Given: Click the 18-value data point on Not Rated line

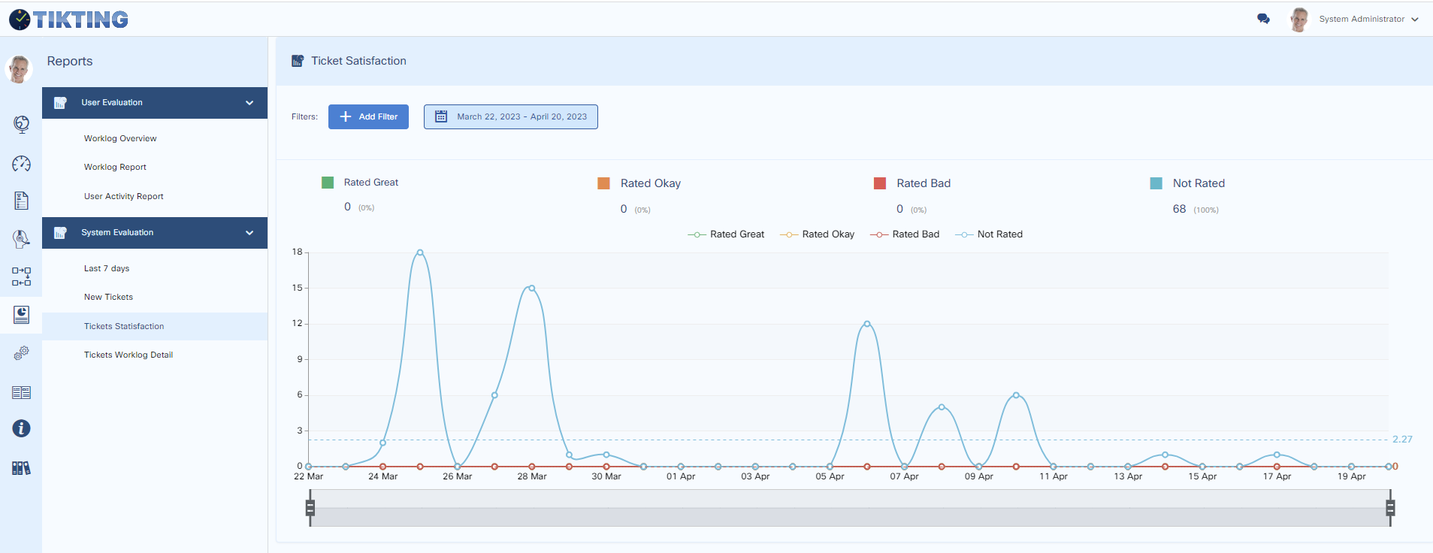Looking at the screenshot, I should [x=420, y=252].
